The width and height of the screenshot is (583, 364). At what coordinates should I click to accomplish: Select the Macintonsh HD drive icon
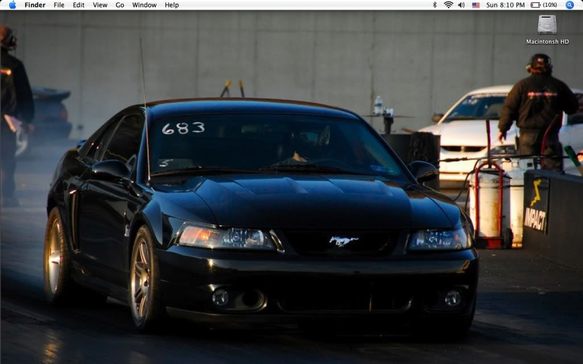pos(547,24)
